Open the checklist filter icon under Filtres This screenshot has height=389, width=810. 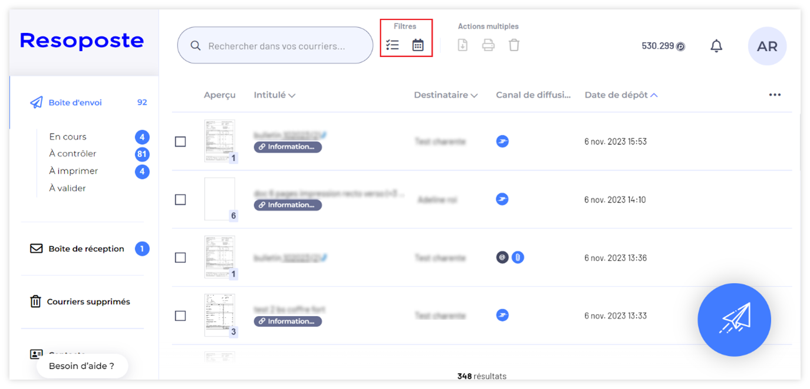pyautogui.click(x=393, y=45)
